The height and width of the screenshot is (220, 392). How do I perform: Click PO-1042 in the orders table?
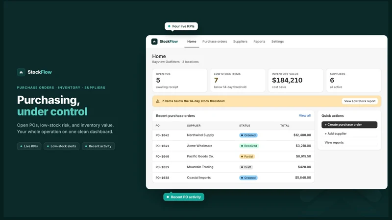point(162,135)
